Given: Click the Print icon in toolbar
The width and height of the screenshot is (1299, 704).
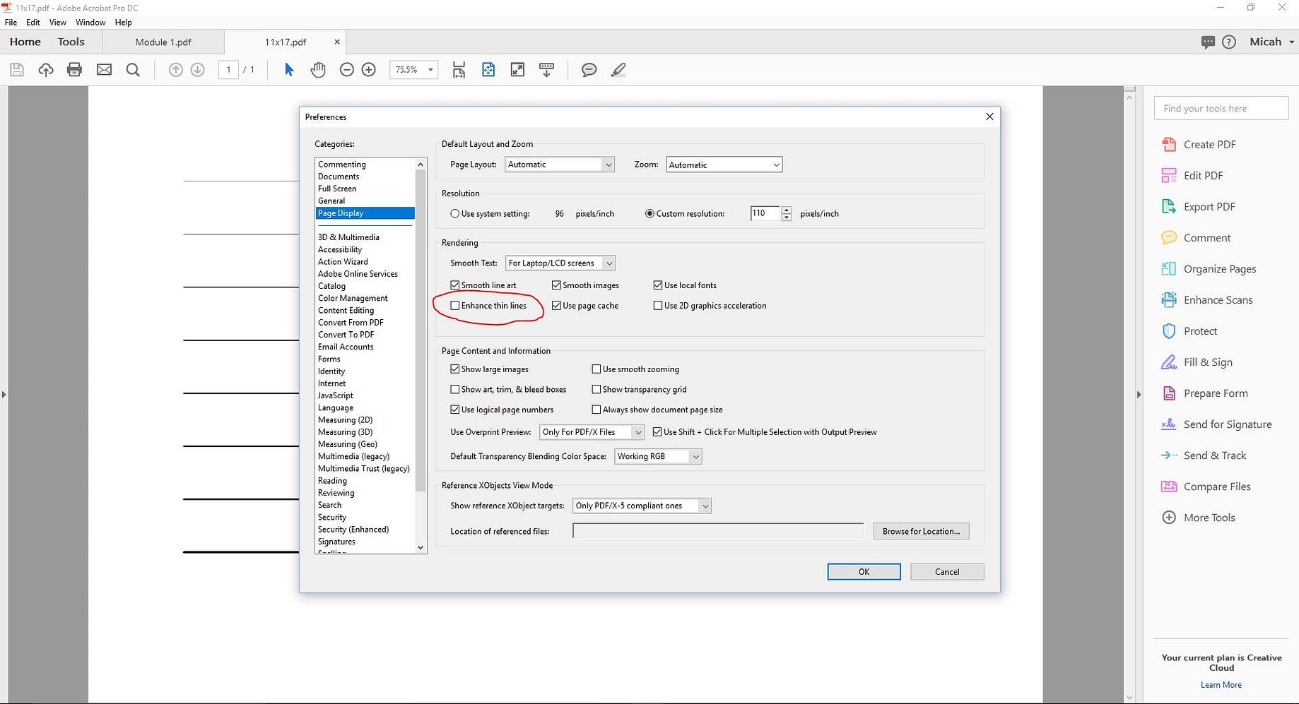Looking at the screenshot, I should [74, 70].
